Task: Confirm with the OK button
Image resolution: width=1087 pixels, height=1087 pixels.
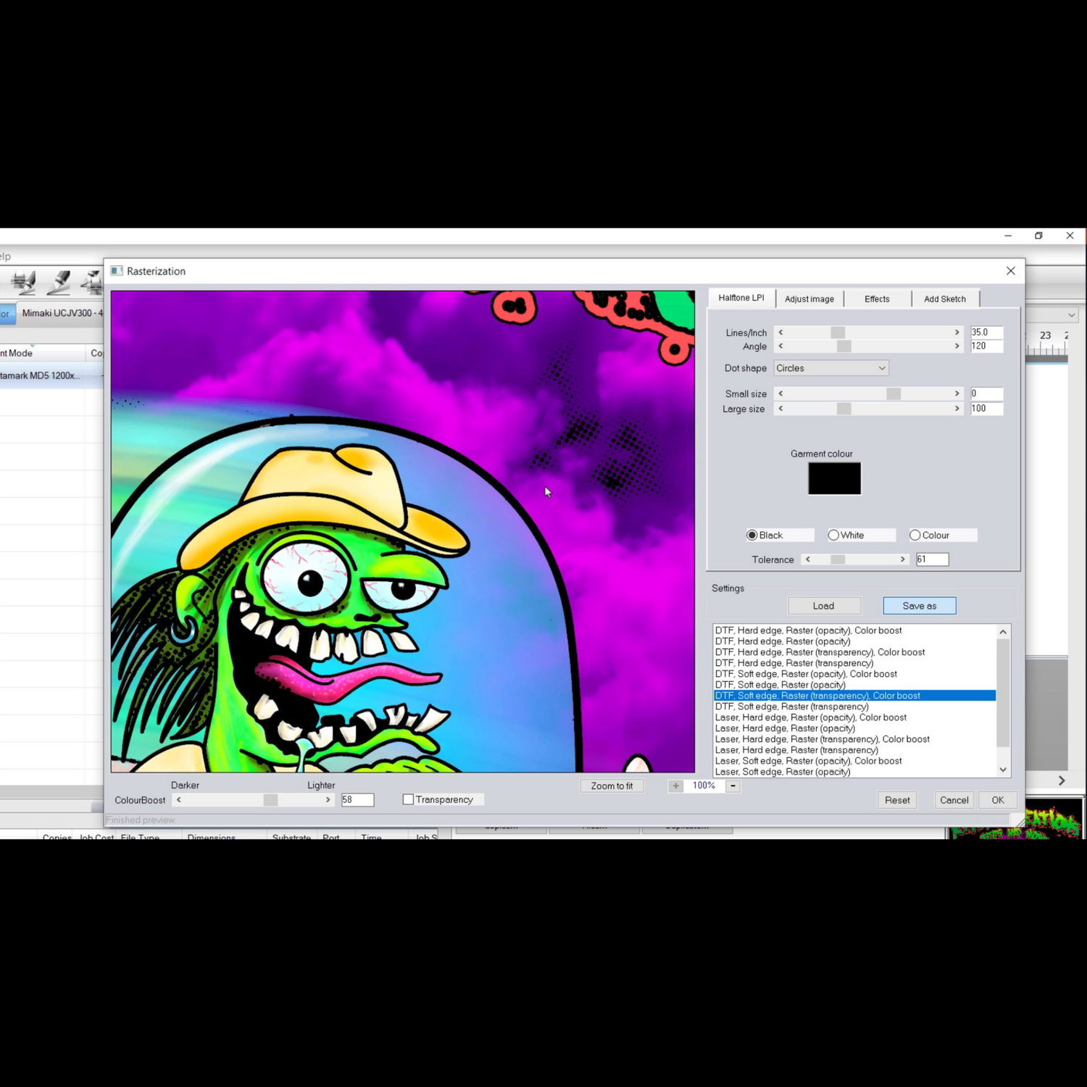Action: pos(998,800)
